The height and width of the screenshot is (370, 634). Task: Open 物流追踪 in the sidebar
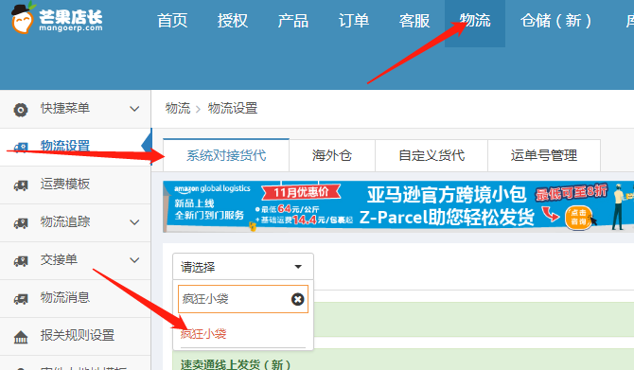pyautogui.click(x=65, y=221)
